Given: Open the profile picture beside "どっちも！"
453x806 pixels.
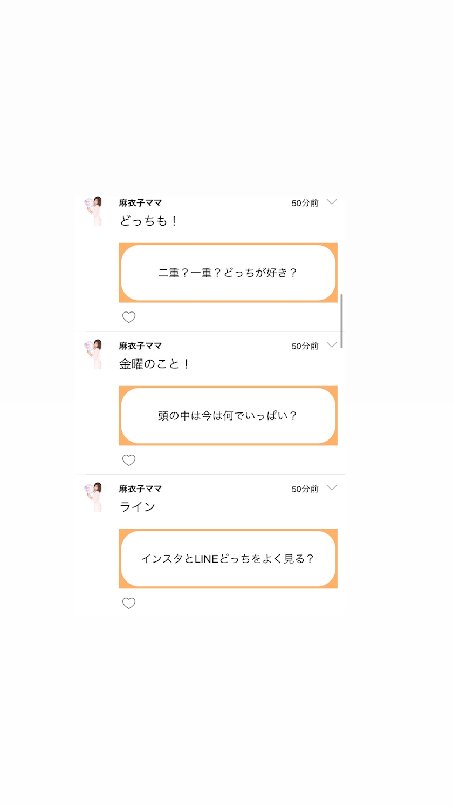Looking at the screenshot, I should 94,211.
